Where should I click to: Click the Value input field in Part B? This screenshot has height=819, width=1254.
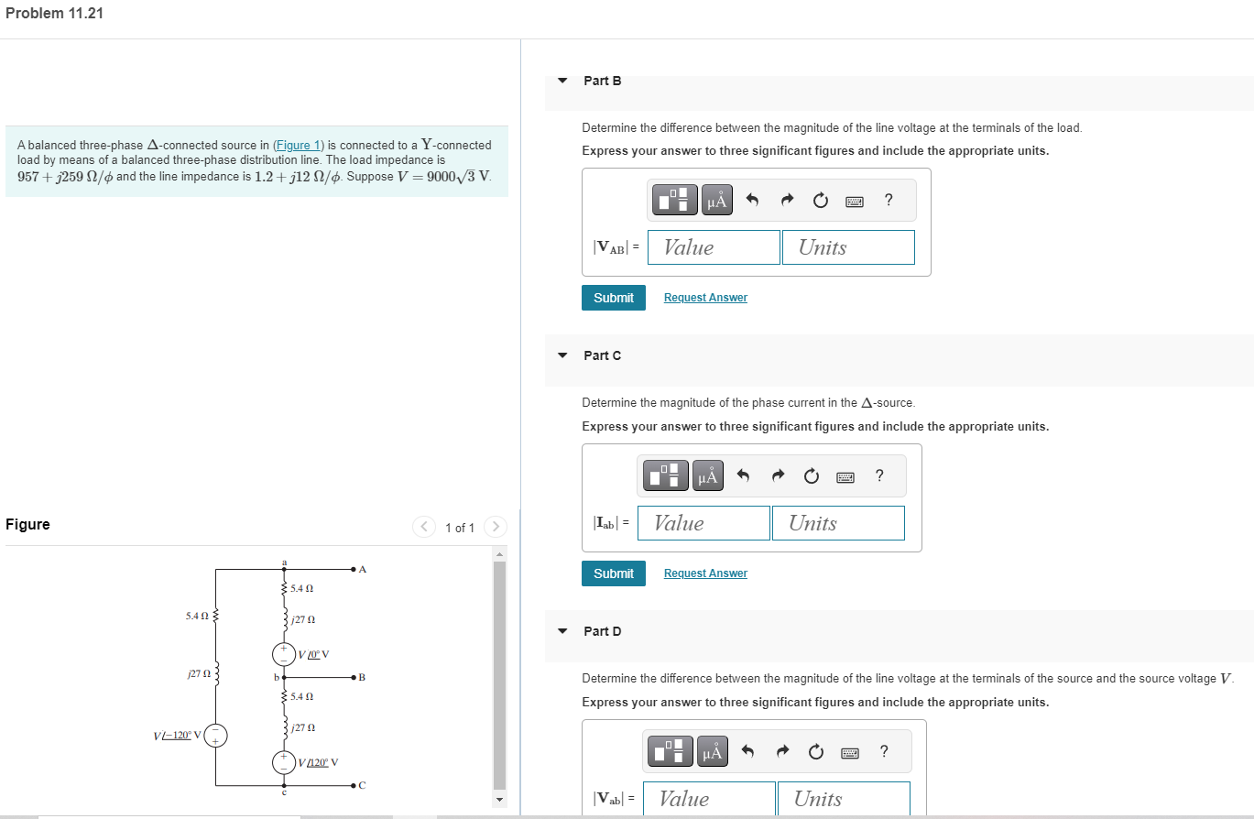tap(714, 246)
